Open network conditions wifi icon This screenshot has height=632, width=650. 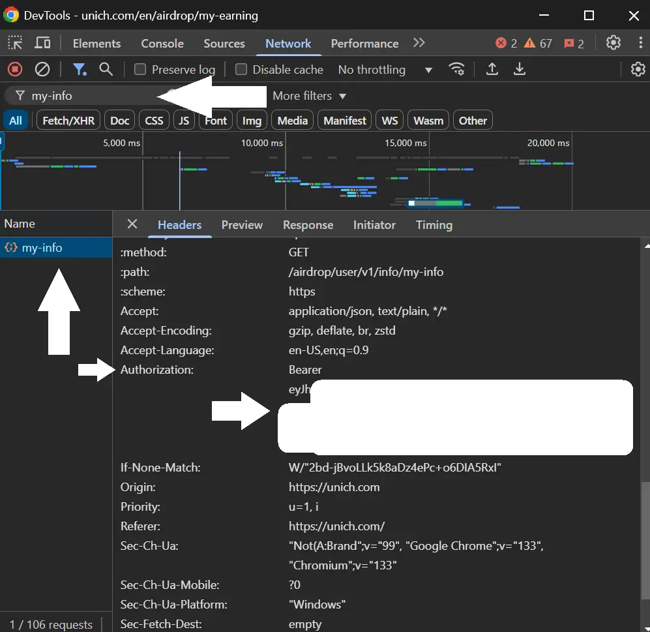pyautogui.click(x=456, y=69)
